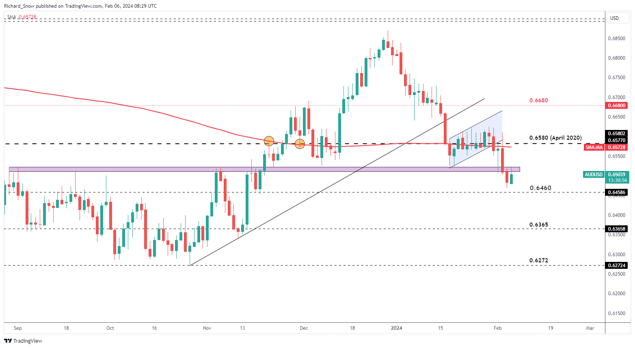Click the Feb label on time axis
Viewport: 635px width, 348px height.
(497, 328)
